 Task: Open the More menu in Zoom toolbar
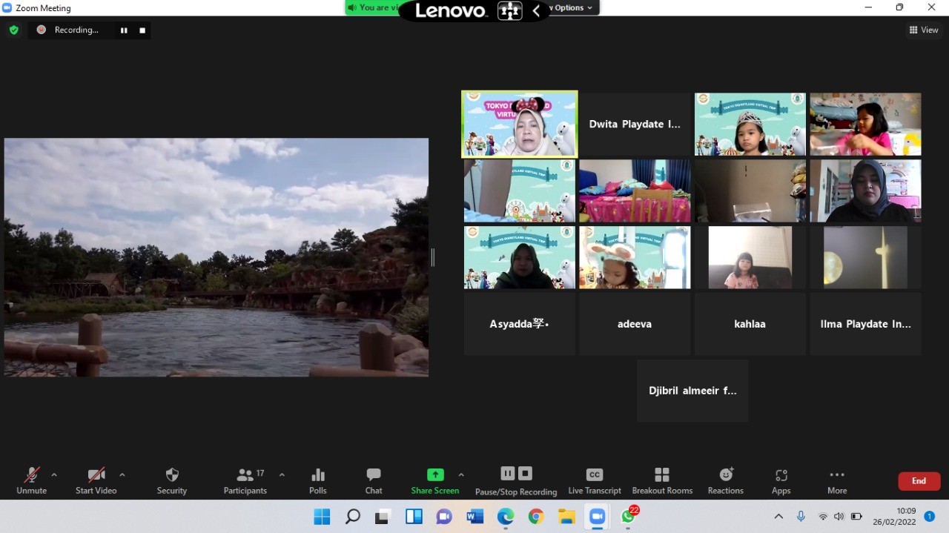click(837, 480)
